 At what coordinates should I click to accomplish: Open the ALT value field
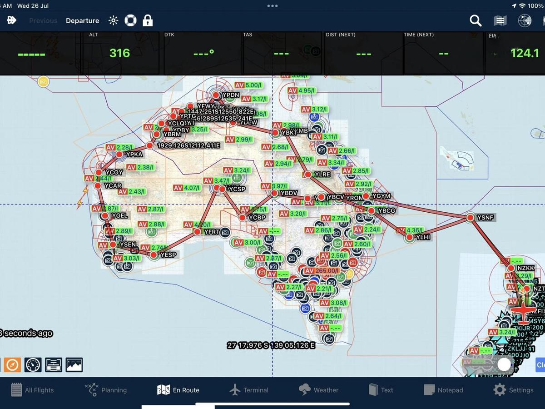click(120, 53)
